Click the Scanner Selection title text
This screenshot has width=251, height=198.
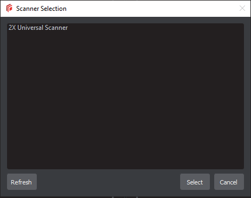point(41,9)
